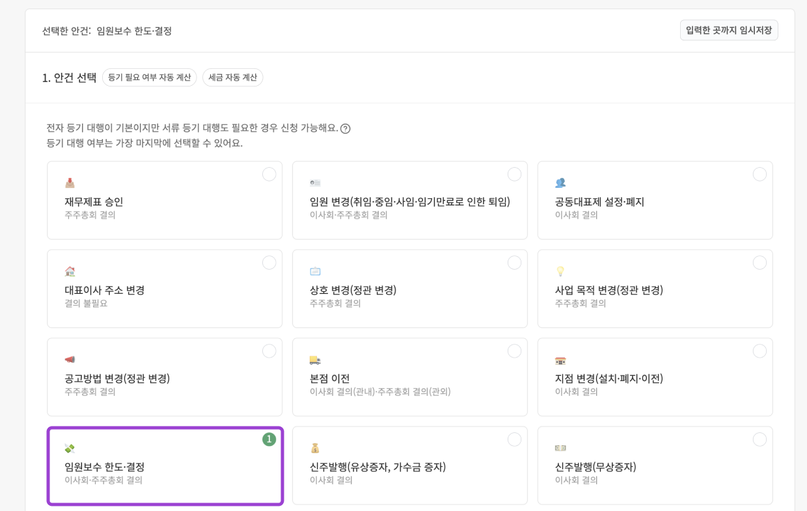Click the megaphone icon on 공고방법 변경 card
The width and height of the screenshot is (807, 511).
click(68, 358)
